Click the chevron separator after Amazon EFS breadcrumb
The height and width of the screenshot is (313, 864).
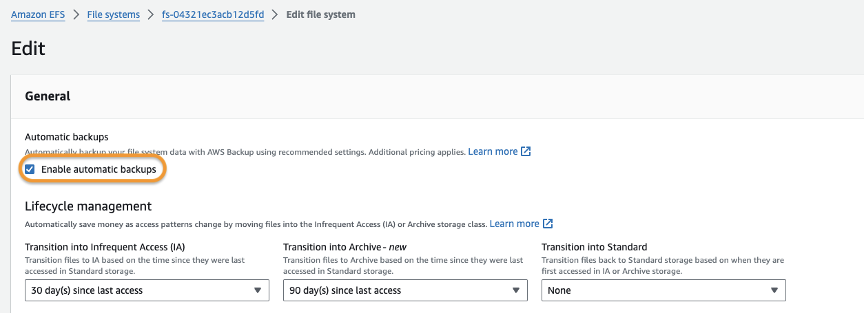tap(76, 14)
